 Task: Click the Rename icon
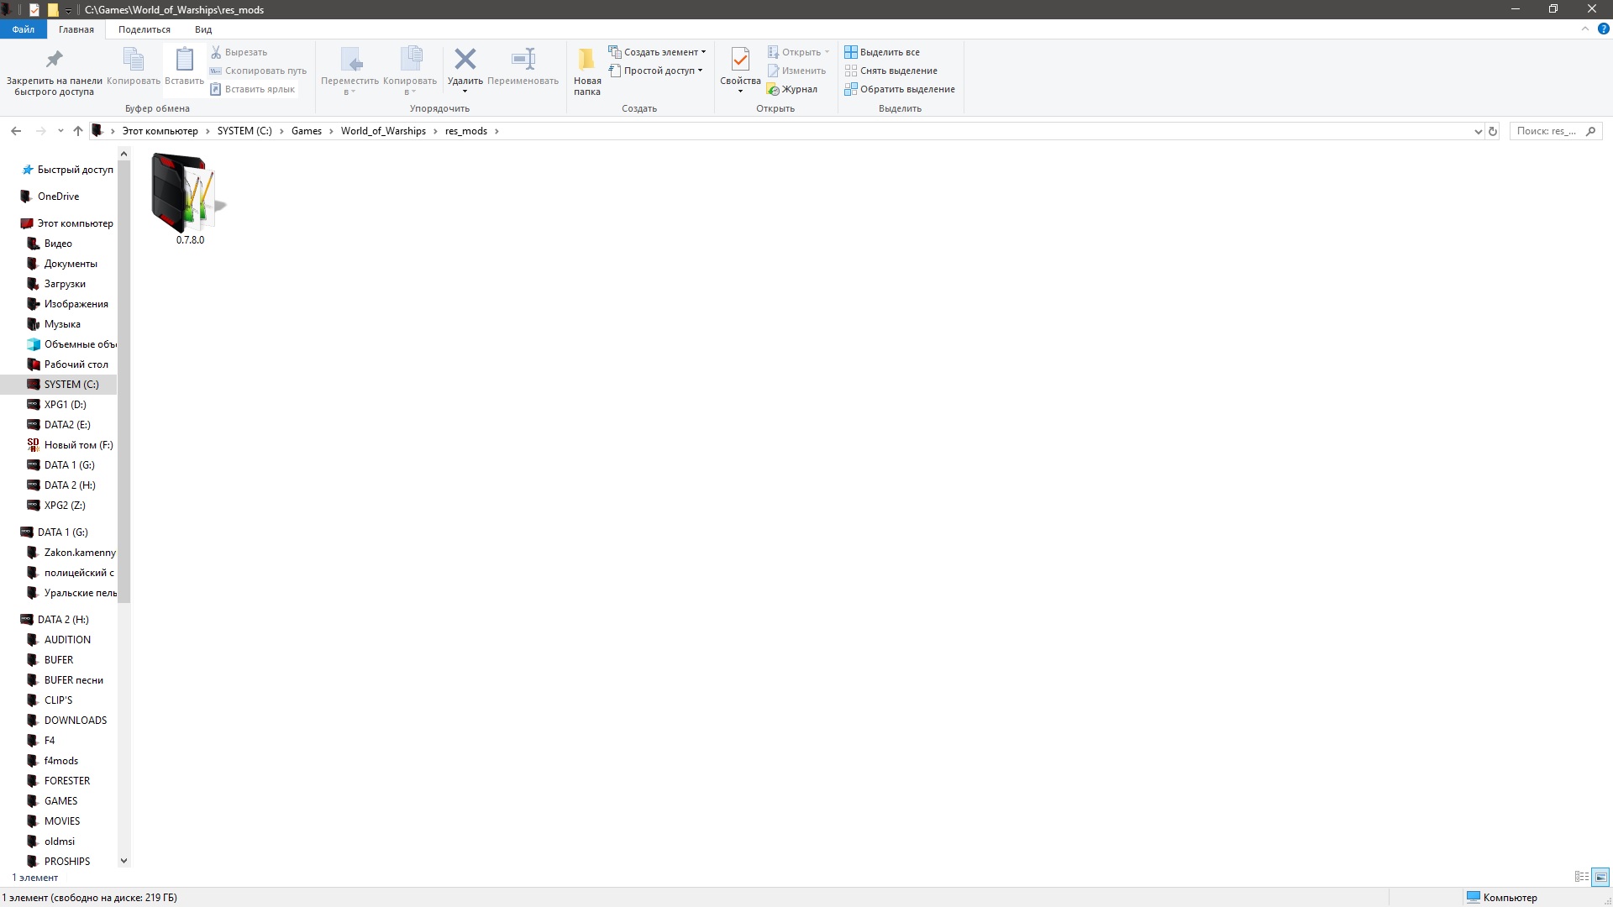coord(523,59)
